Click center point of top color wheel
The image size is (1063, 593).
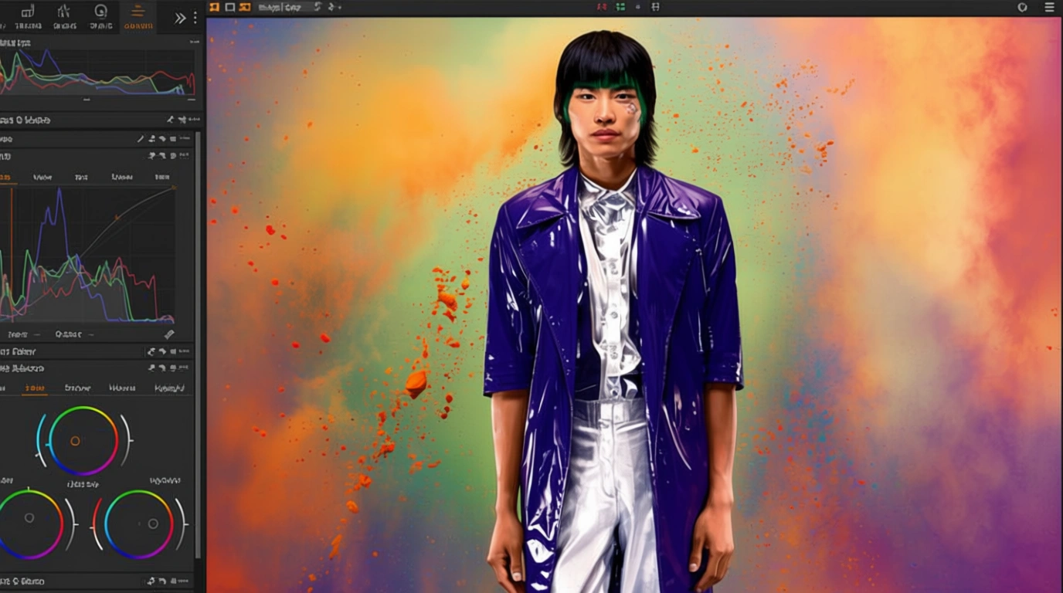75,441
